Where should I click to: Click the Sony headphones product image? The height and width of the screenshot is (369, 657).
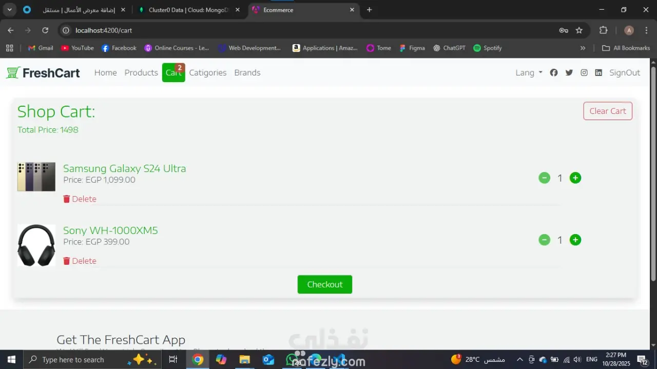(36, 245)
